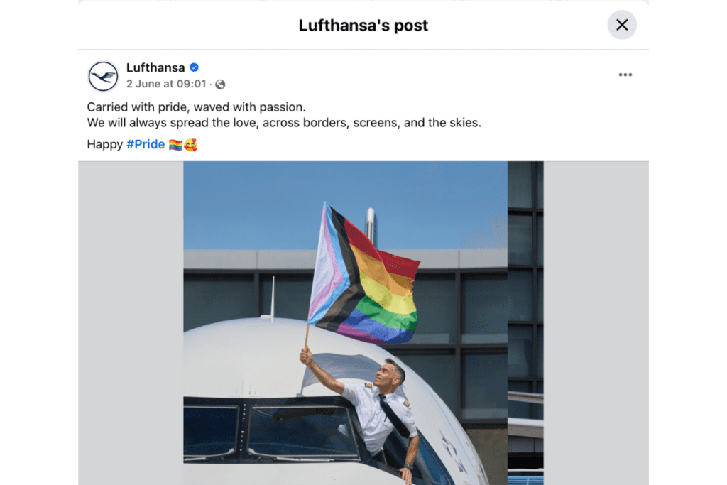Close the Lufthansa's post dialog
The image size is (727, 485).
(x=622, y=25)
